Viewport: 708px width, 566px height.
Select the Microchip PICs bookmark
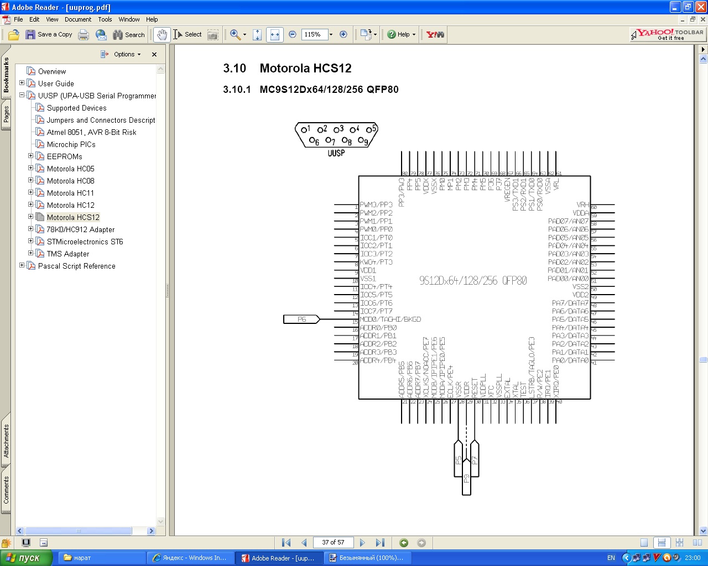(71, 144)
